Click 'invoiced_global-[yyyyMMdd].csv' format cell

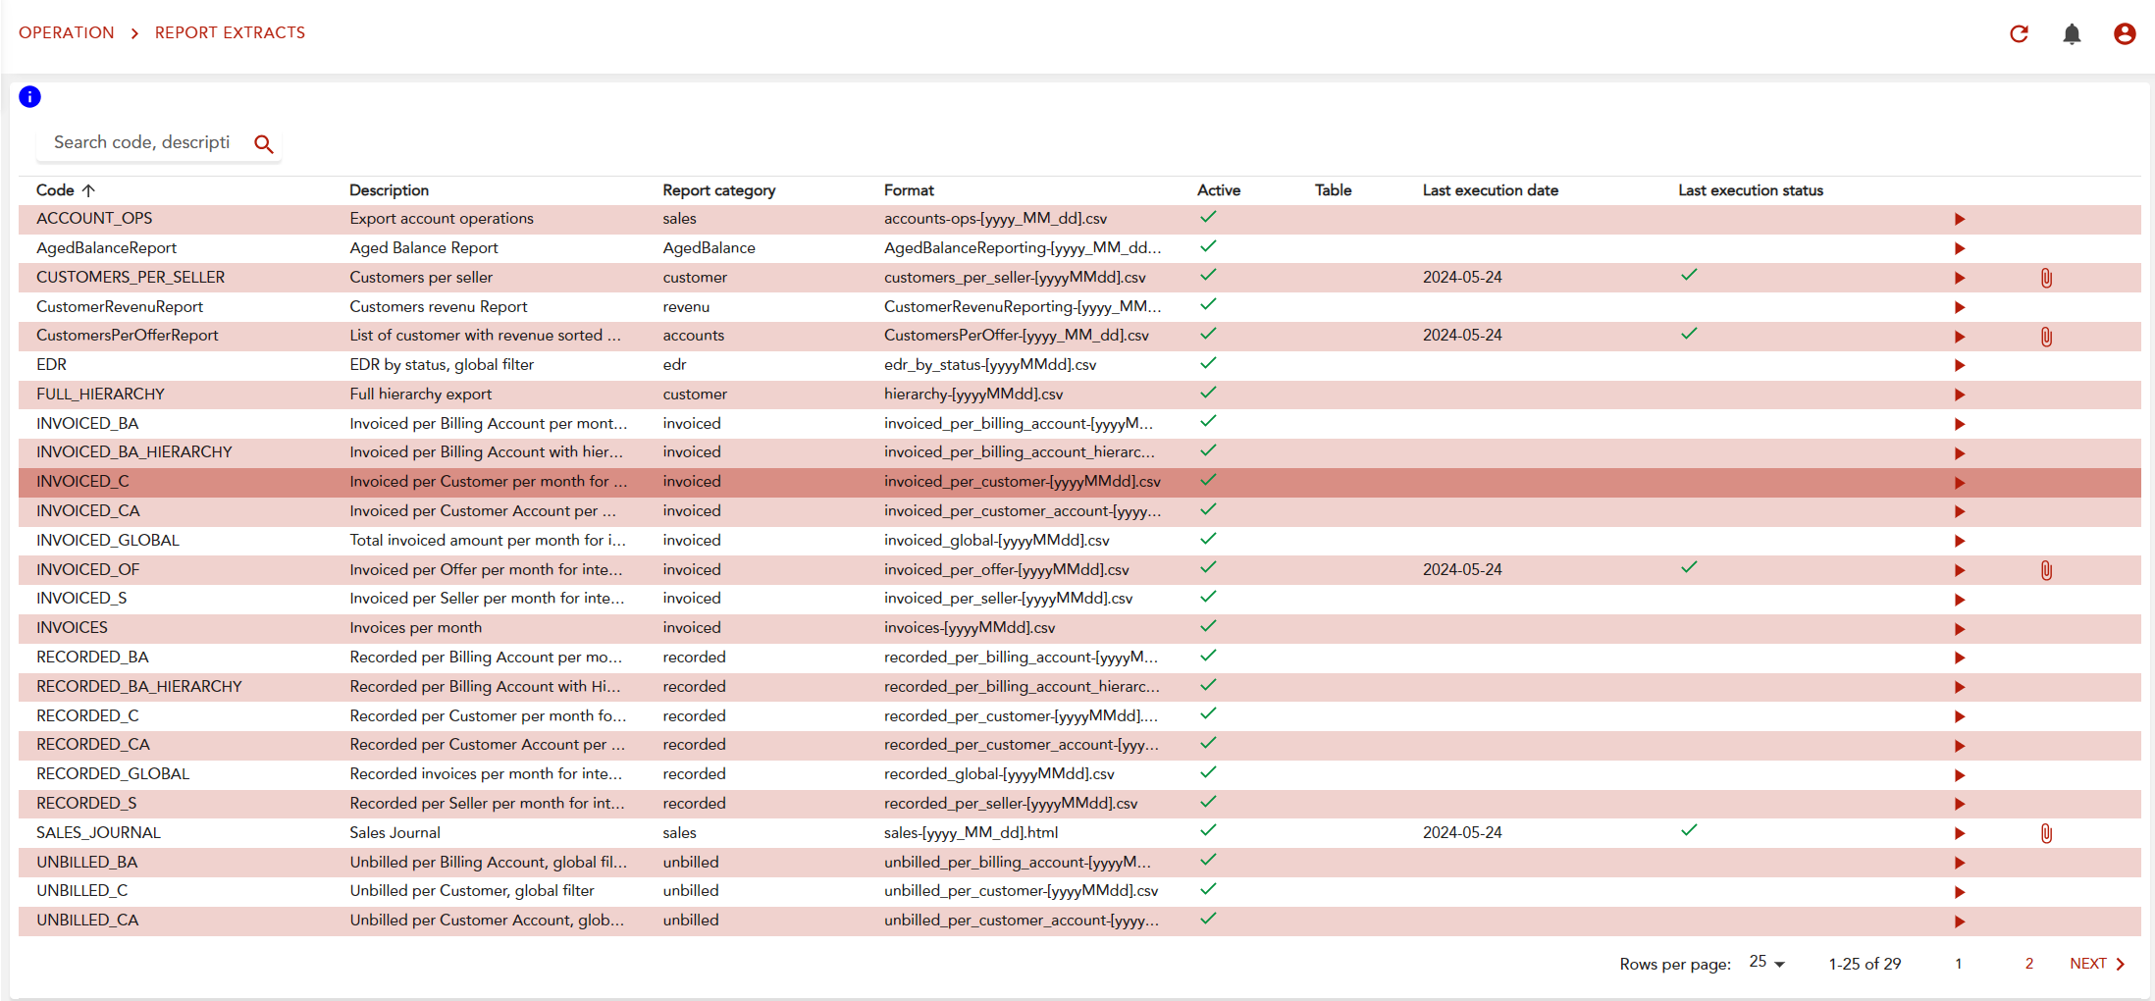coord(996,541)
